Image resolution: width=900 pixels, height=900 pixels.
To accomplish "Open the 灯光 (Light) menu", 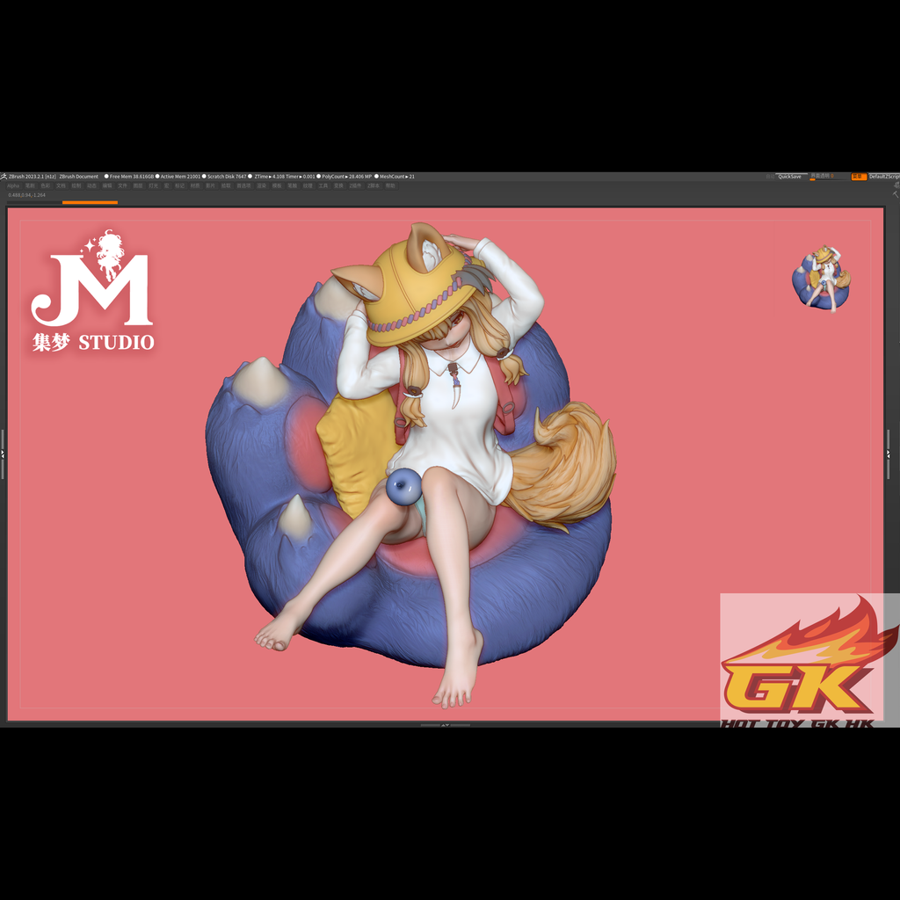I will [153, 185].
